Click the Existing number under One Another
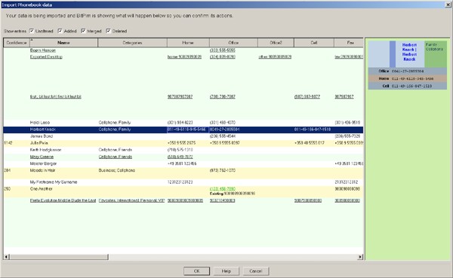 coord(233,194)
